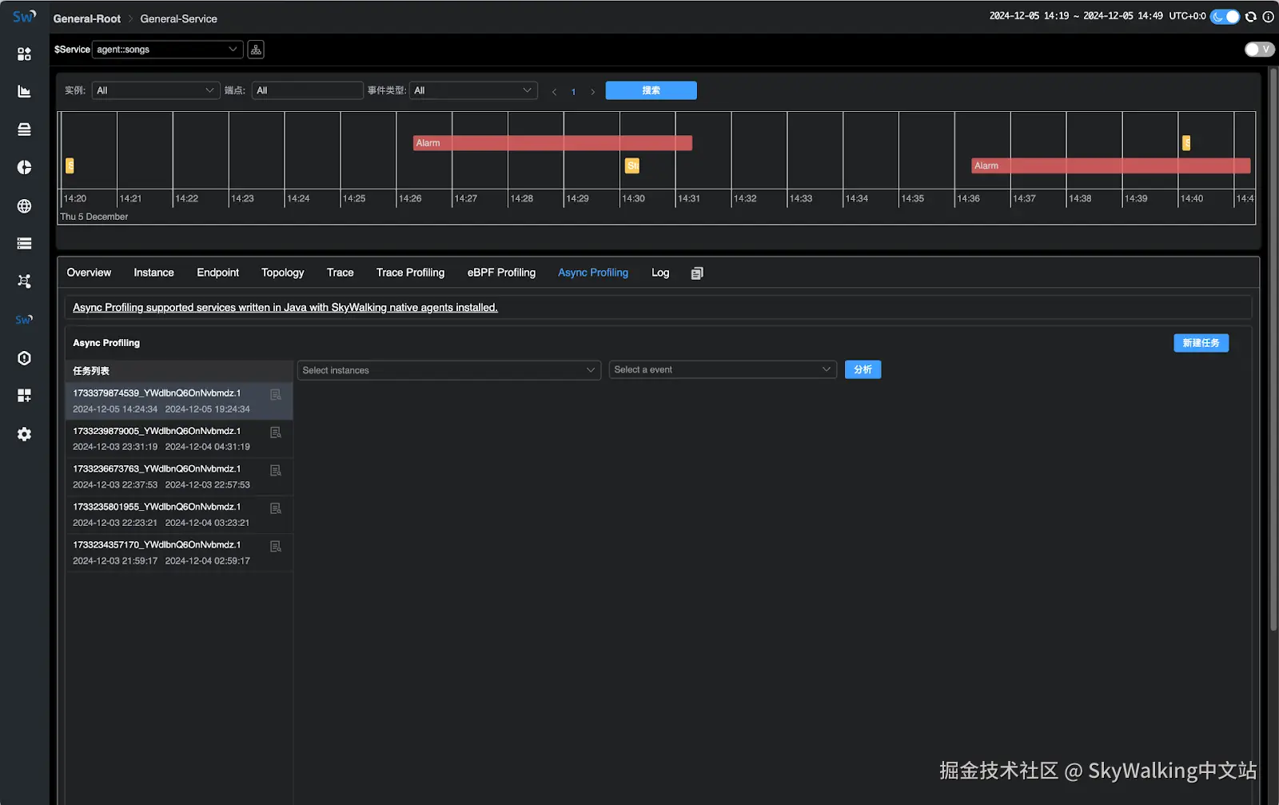Screen dimensions: 1279x805
Task: Click the 新建任务 new task button
Action: pos(1201,343)
